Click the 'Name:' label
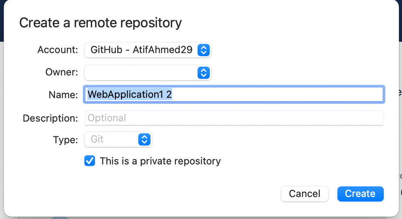The image size is (402, 219). click(63, 95)
